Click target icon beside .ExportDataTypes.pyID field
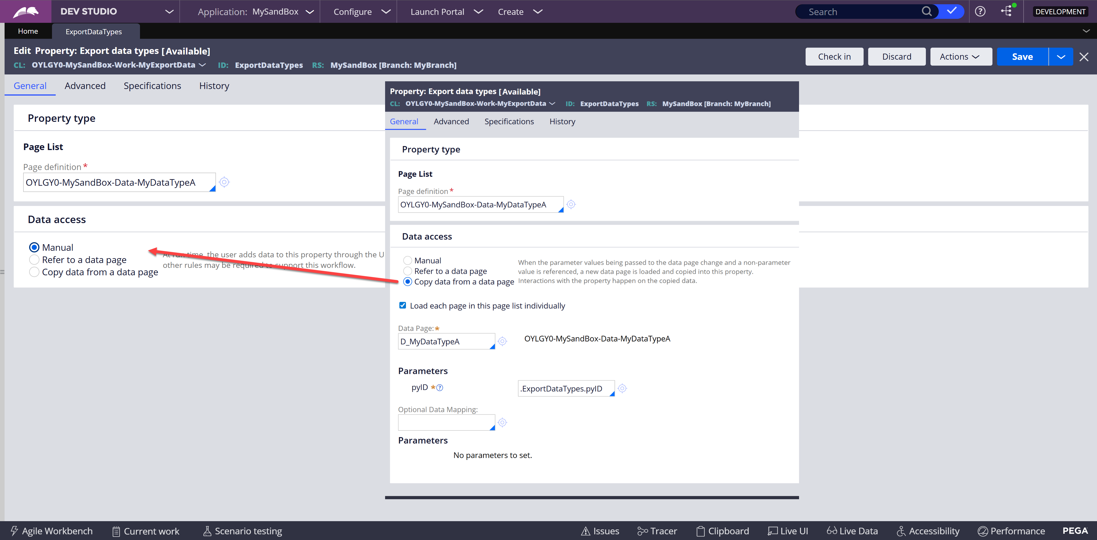Image resolution: width=1097 pixels, height=540 pixels. coord(622,389)
